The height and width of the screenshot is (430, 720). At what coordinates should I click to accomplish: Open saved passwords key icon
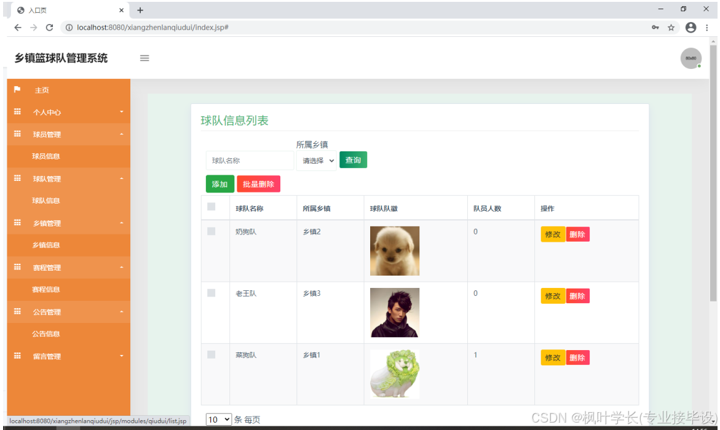(655, 28)
